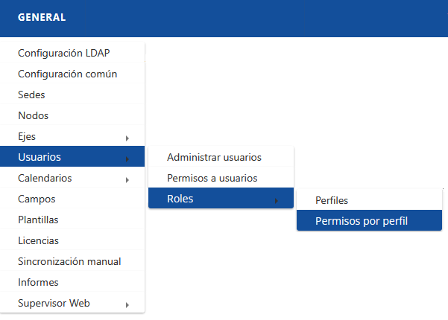The image size is (448, 320).
Task: Expand the Supervisor Web submenu arrow
Action: (127, 304)
